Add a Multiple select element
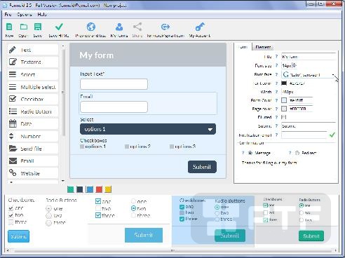Image resolution: width=345 pixels, height=258 pixels. tap(33, 87)
